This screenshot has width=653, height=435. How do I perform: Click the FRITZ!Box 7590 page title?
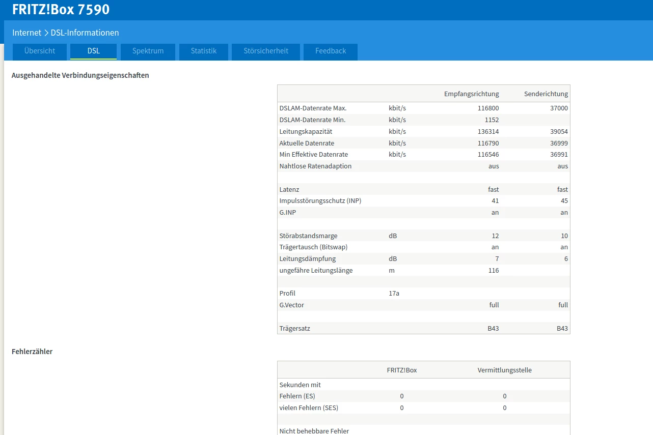(61, 10)
